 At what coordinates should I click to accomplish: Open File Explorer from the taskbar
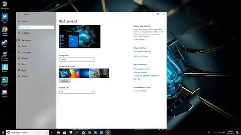click(x=59, y=132)
